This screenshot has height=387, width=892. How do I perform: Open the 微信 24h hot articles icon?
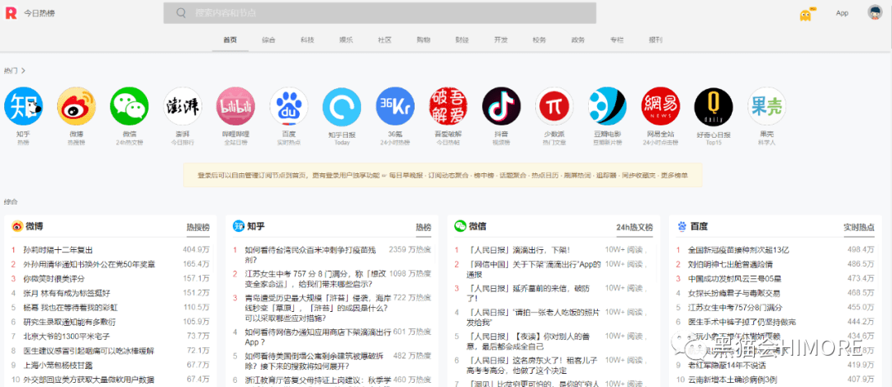click(129, 106)
